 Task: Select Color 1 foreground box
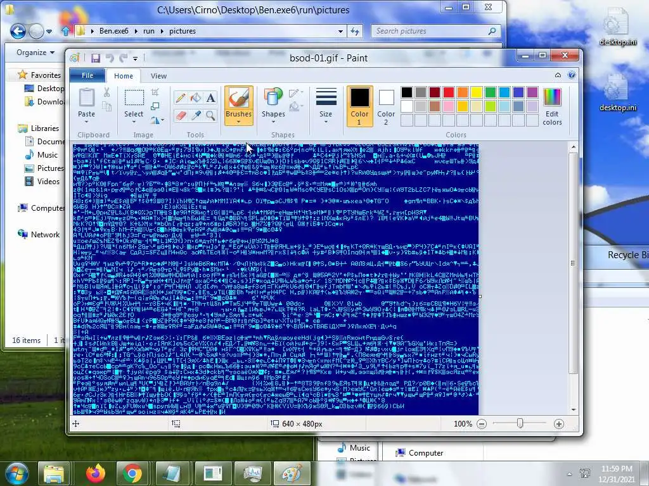pos(359,106)
